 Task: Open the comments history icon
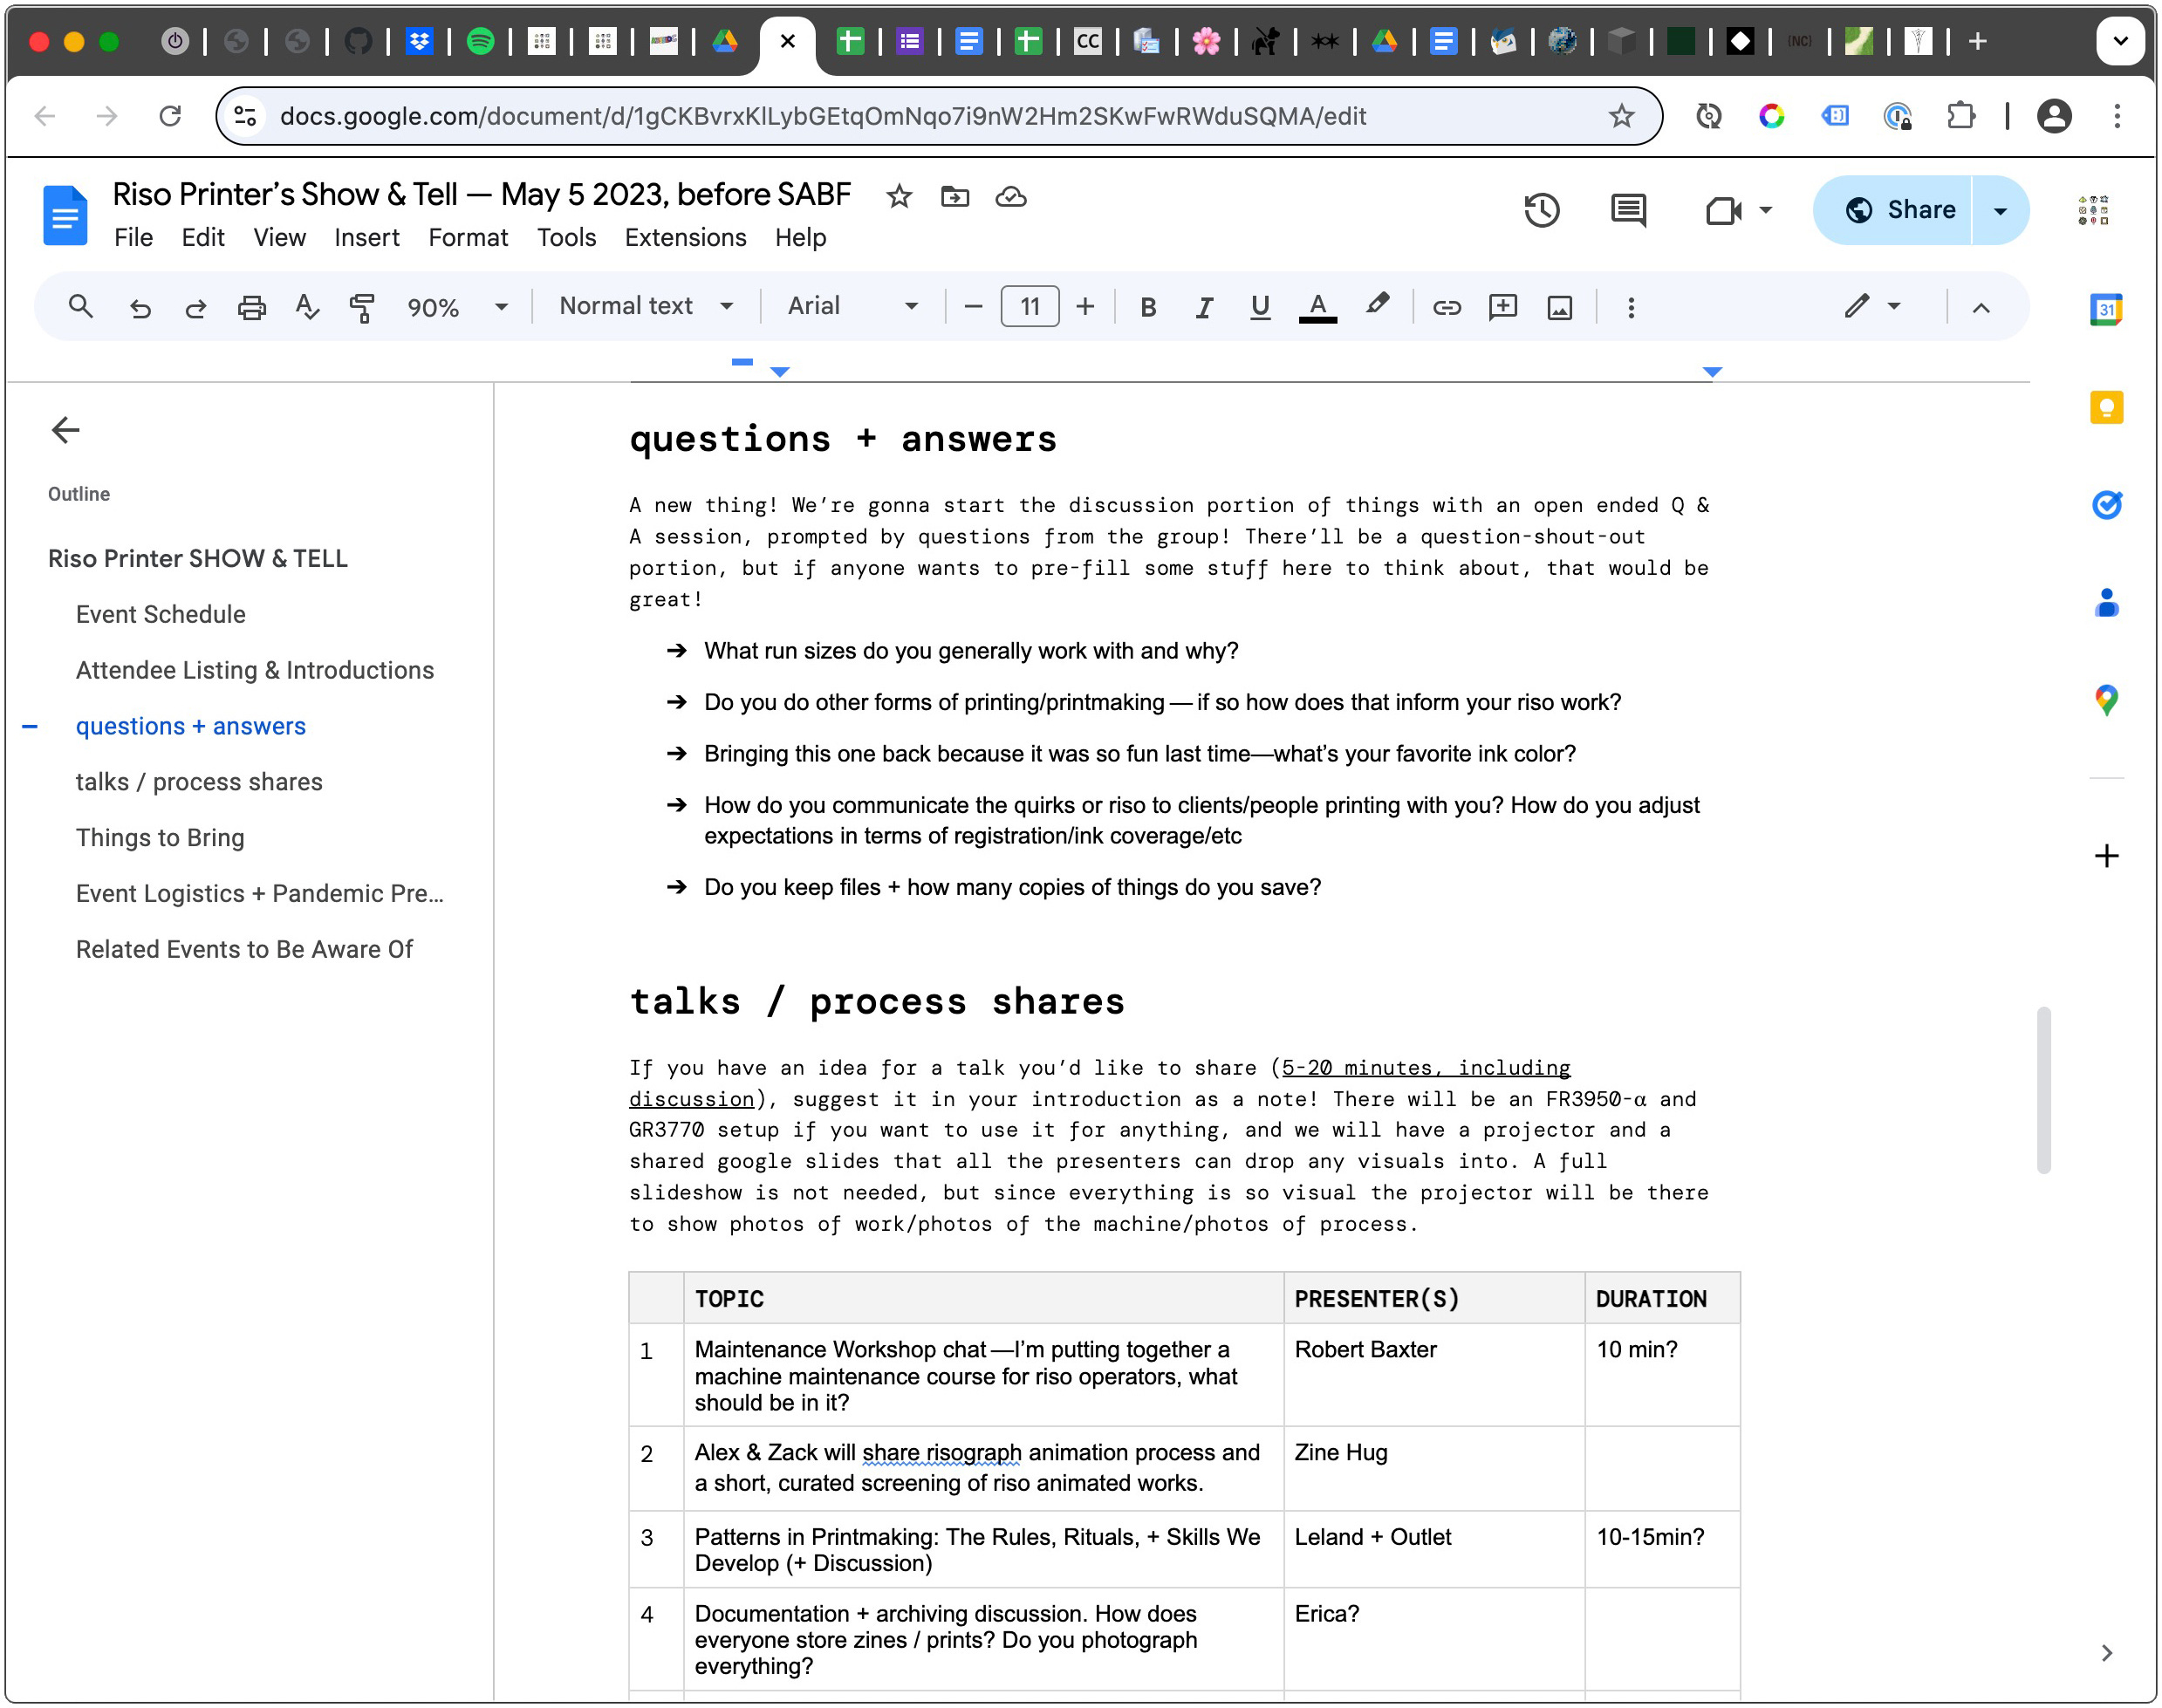[x=1628, y=210]
